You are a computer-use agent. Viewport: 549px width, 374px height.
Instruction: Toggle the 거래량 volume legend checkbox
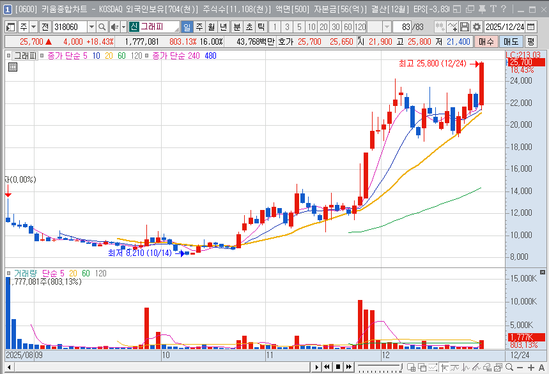(8, 273)
